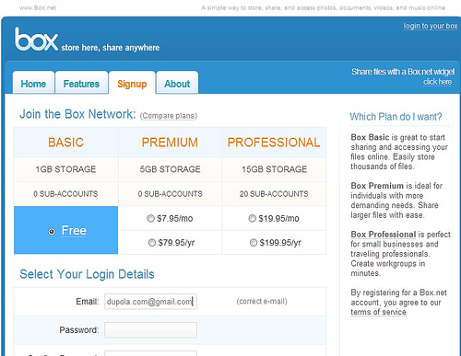Select Professional $19.95/mo radio option

pyautogui.click(x=252, y=218)
